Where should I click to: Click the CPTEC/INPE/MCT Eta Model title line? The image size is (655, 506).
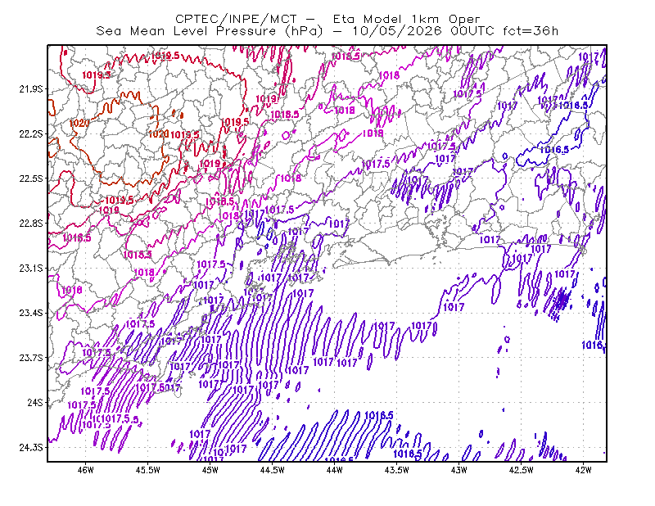tap(327, 19)
